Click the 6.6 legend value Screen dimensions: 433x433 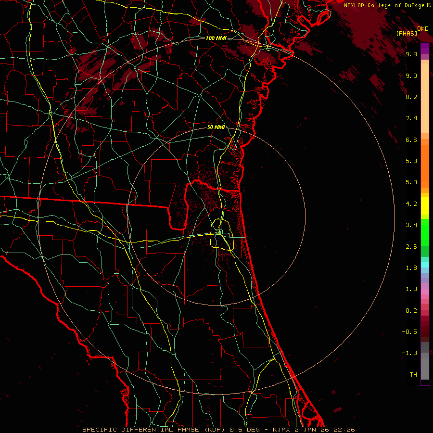point(411,140)
